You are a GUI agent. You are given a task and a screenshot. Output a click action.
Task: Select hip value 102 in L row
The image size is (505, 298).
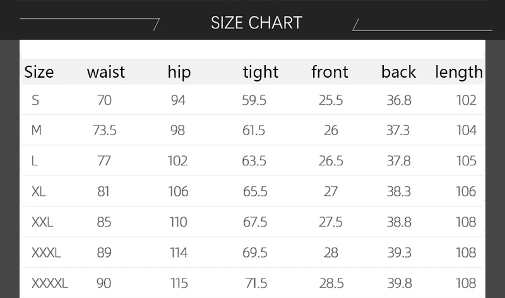click(177, 161)
